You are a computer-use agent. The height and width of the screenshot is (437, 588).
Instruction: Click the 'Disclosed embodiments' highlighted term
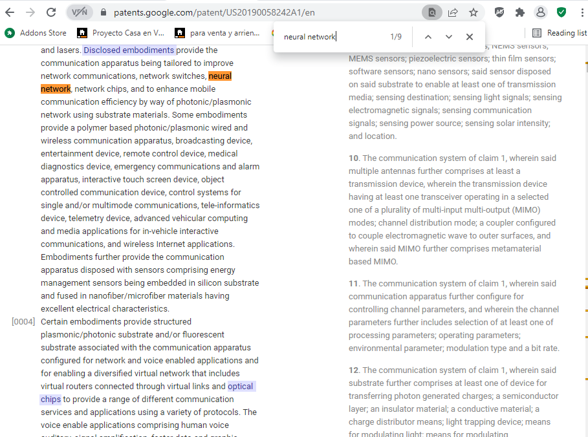(129, 50)
